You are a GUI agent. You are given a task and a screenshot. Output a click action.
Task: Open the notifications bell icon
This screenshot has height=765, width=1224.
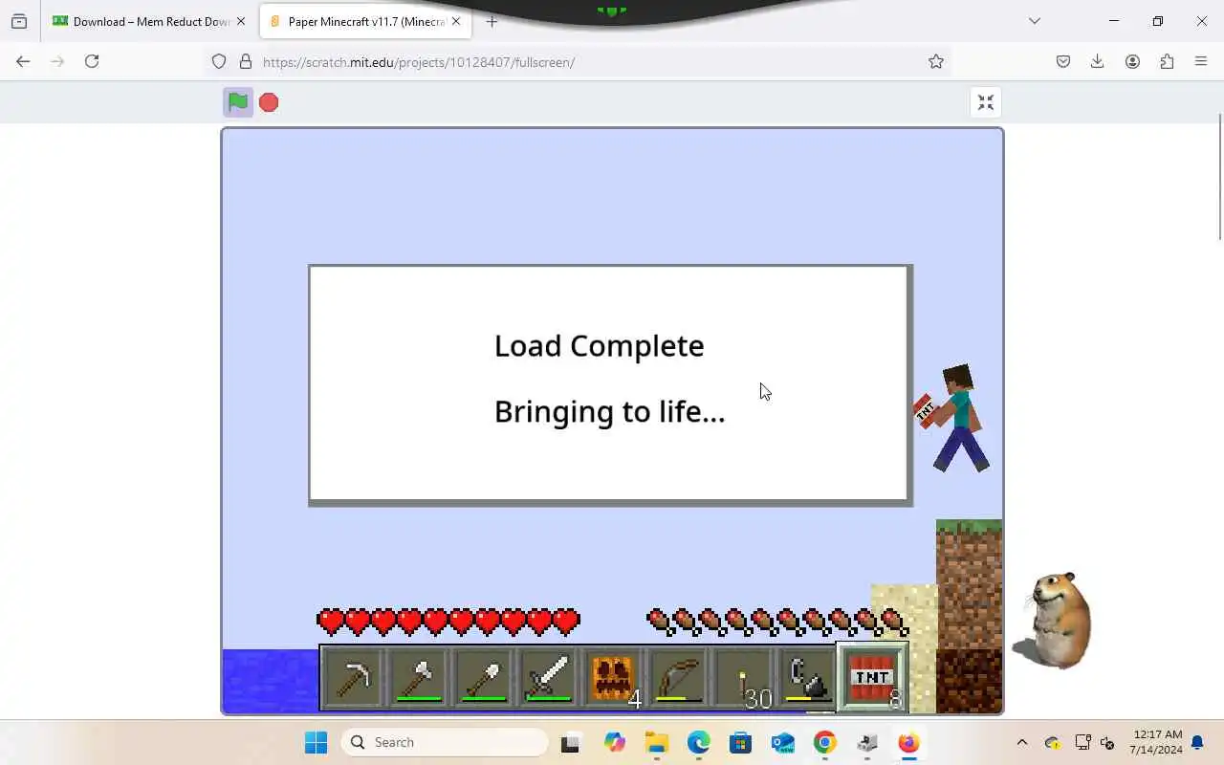(x=1198, y=742)
